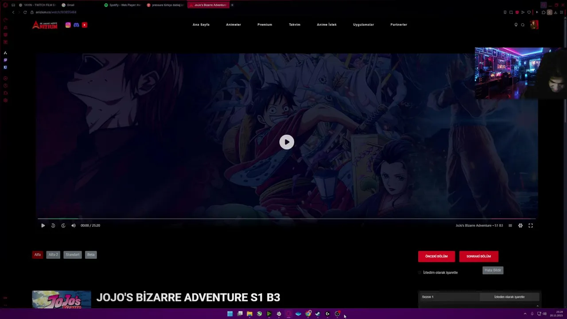The image size is (567, 319).
Task: Open the browser downloads icon
Action: click(x=555, y=12)
